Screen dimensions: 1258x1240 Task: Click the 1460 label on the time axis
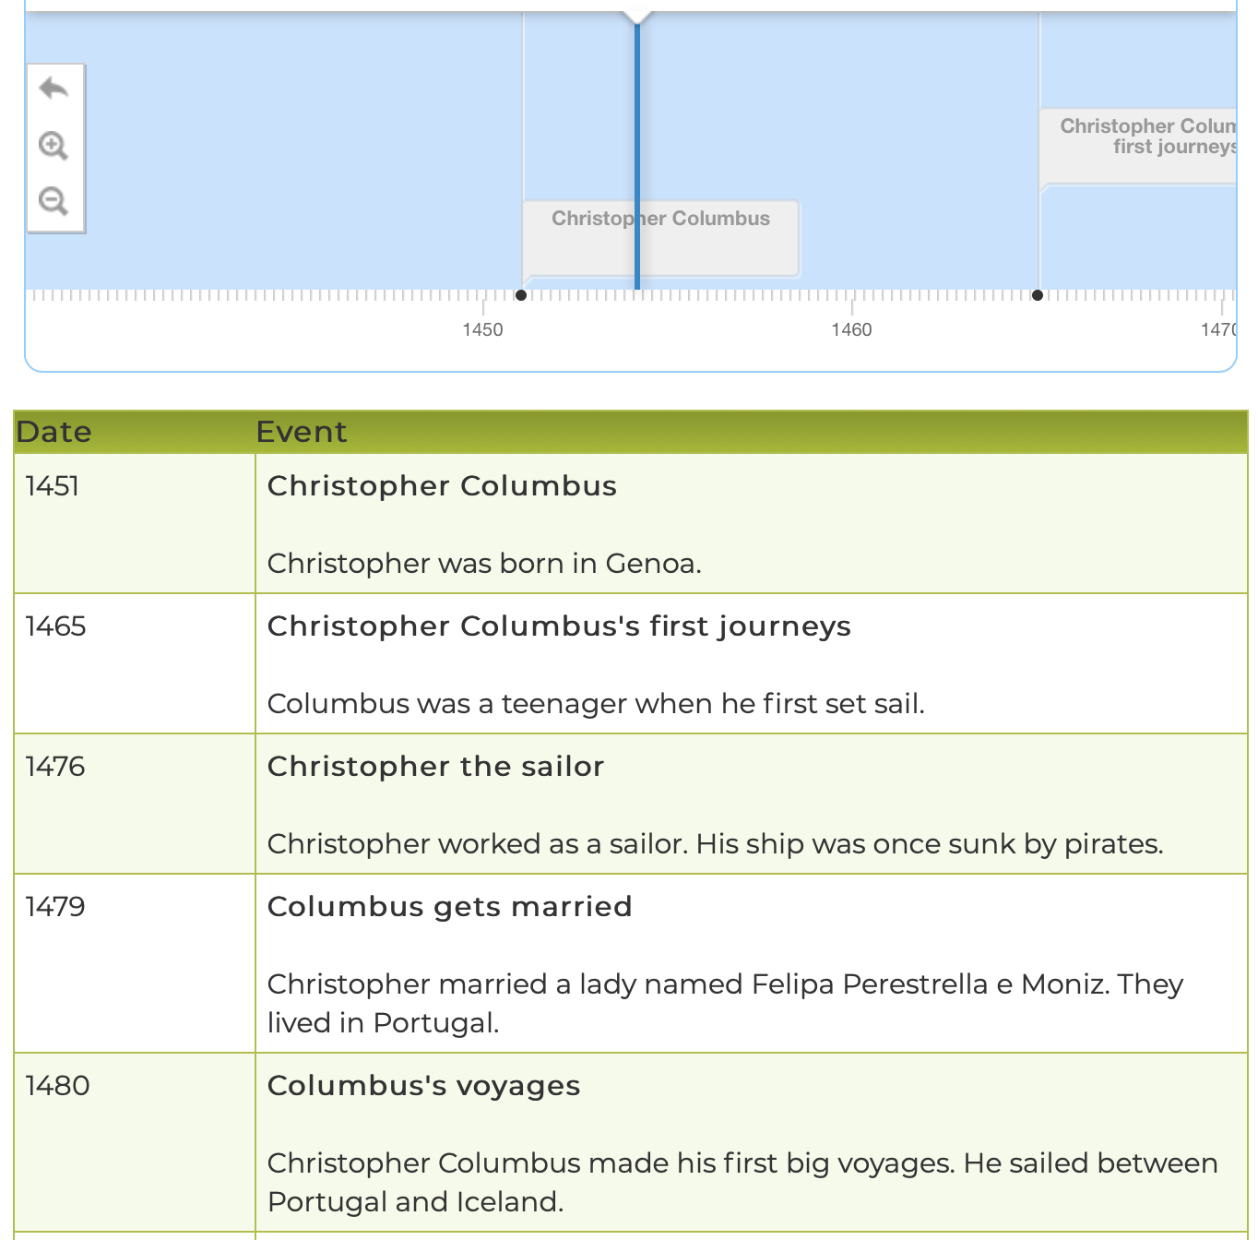[x=851, y=330]
